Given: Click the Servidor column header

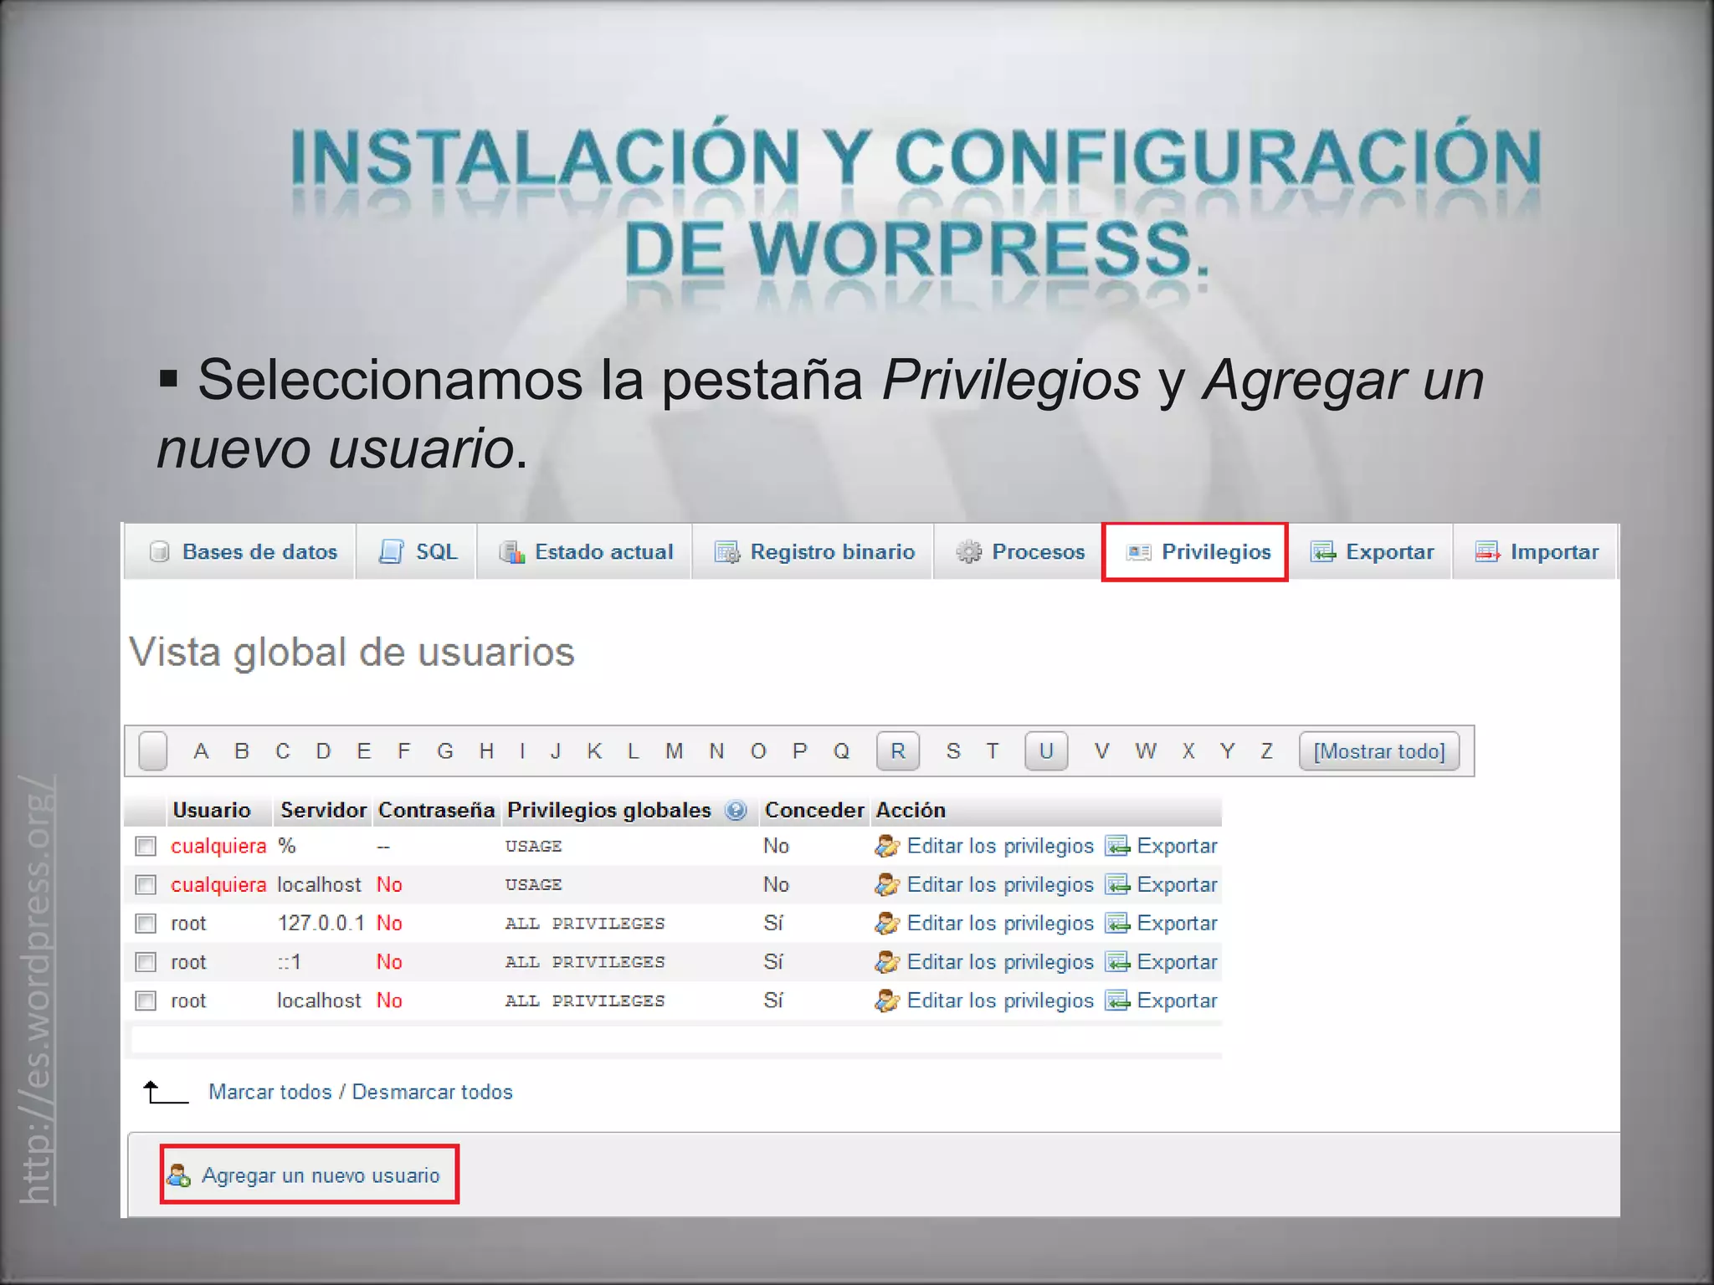Looking at the screenshot, I should [x=323, y=810].
